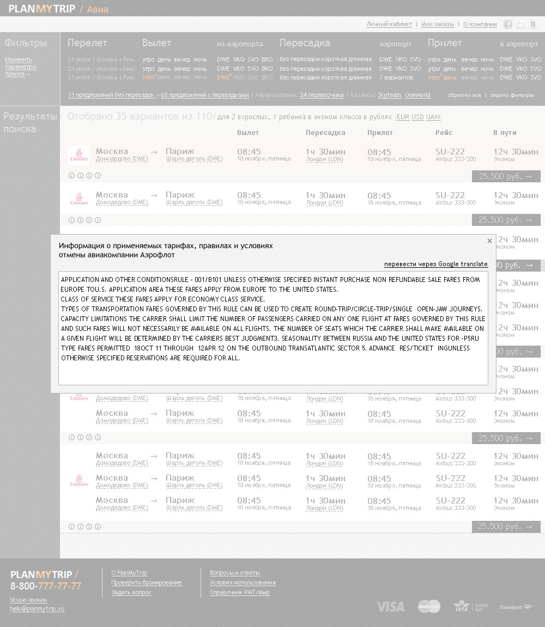Image resolution: width=545 pixels, height=627 pixels.
Task: Open 'О компании' in top menu
Action: pos(480,24)
